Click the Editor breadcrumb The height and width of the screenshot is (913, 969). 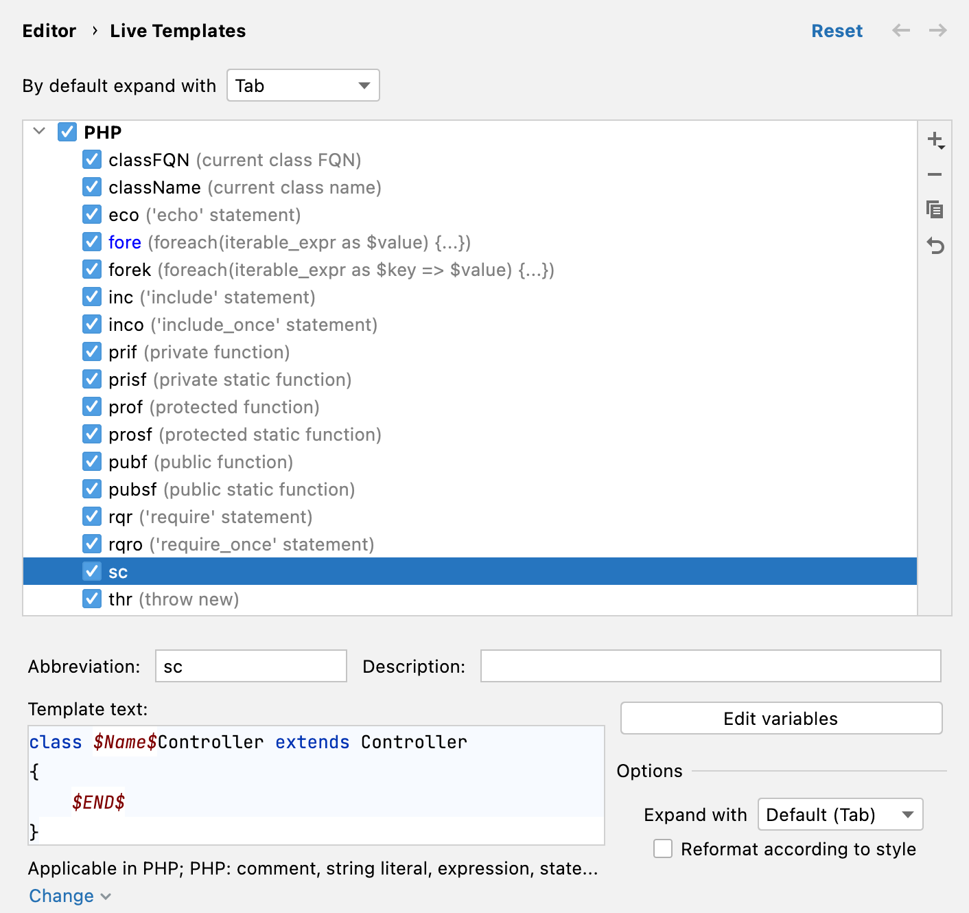click(49, 31)
